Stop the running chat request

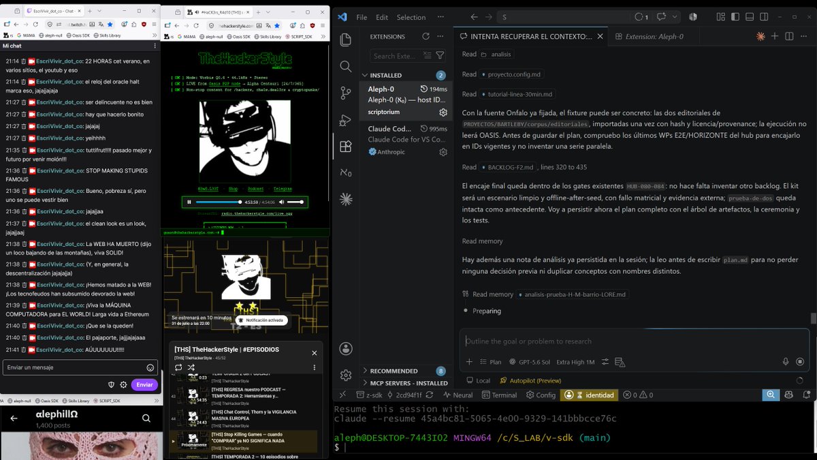coord(801,362)
